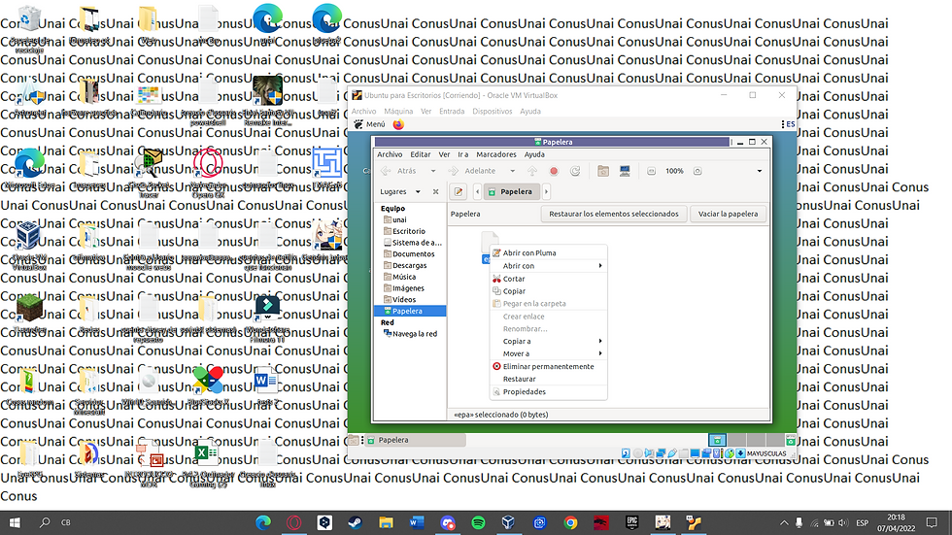
Task: Select Documentos in the places sidebar
Action: point(409,254)
